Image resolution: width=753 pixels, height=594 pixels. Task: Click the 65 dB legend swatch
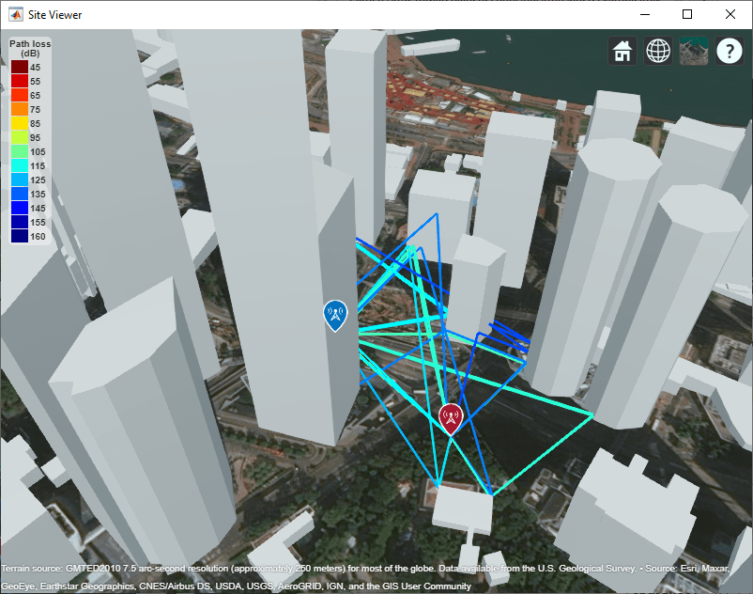[x=20, y=95]
